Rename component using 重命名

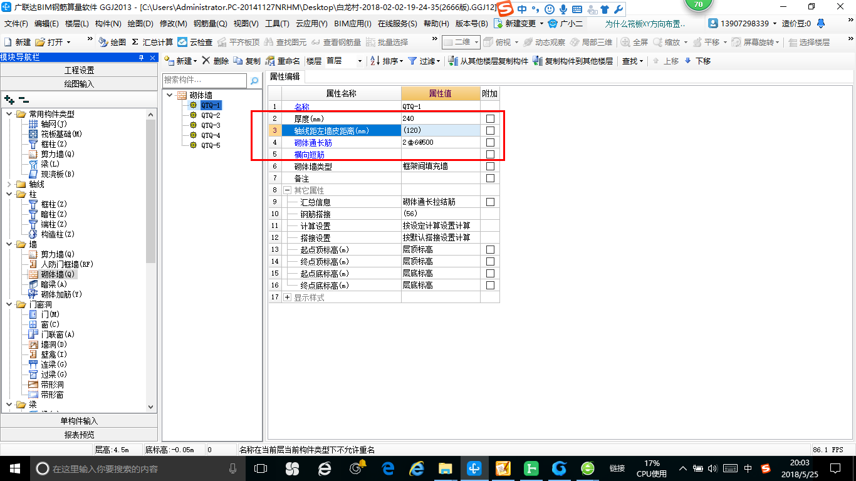(x=283, y=61)
